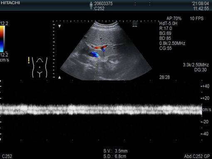Image resolution: width=212 pixels, height=159 pixels.
Task: Click patient ID 20603375
Action: 103,3
